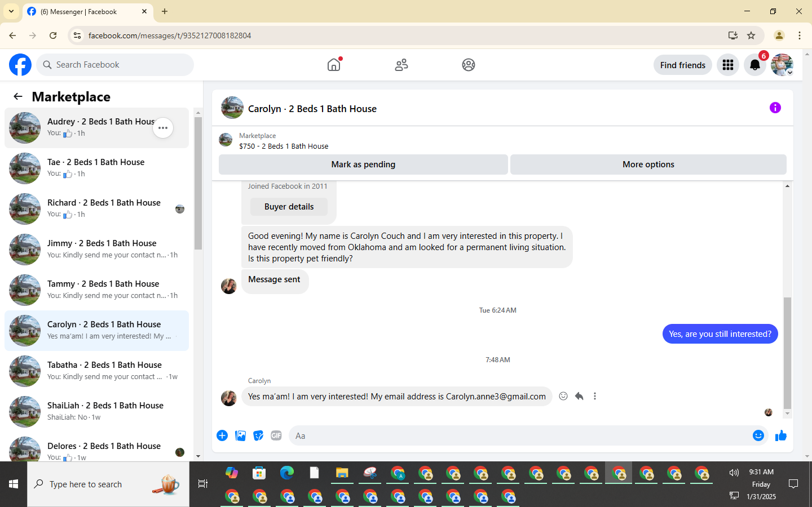
Task: Click Carolyn's avatar beside her email message
Action: (229, 398)
